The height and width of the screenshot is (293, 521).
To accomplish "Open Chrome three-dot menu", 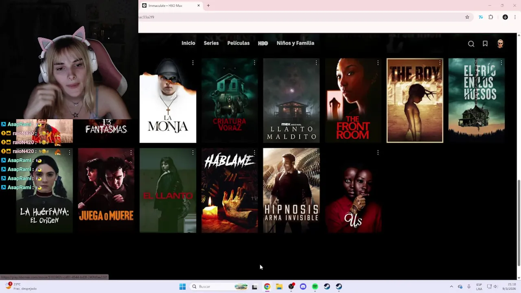I will tap(515, 17).
